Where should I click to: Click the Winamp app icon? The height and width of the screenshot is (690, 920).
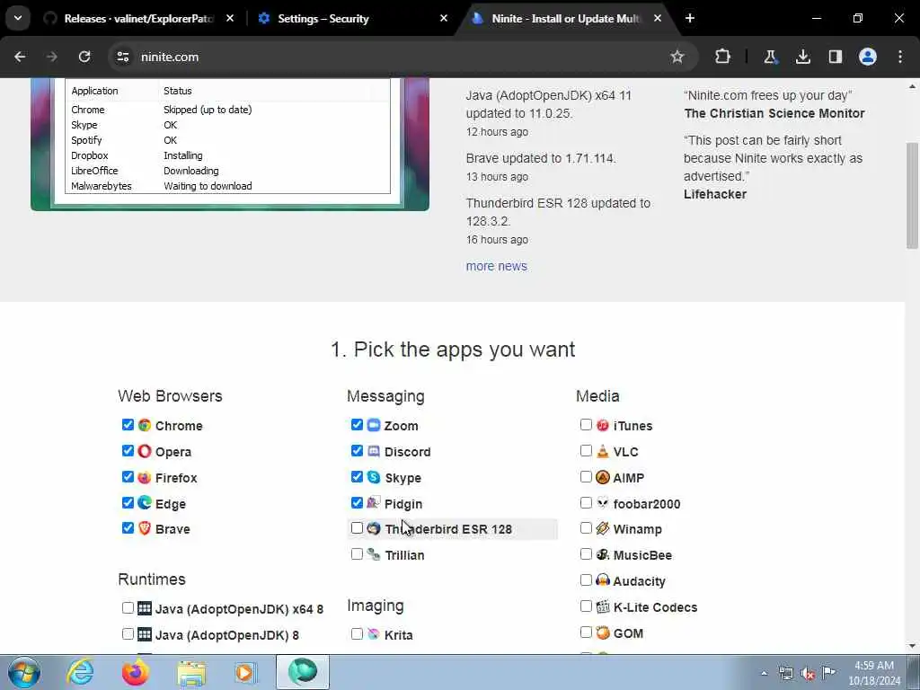[603, 528]
